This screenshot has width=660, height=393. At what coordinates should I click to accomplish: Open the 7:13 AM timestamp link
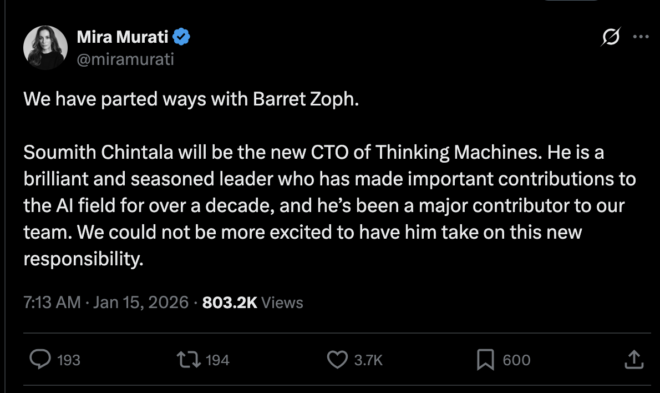point(52,303)
